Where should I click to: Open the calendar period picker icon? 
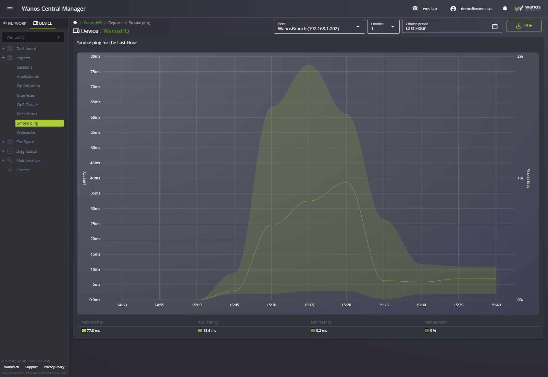pyautogui.click(x=495, y=26)
